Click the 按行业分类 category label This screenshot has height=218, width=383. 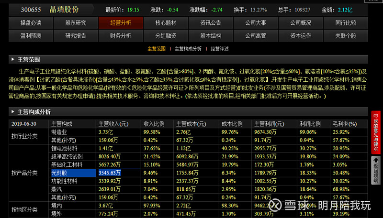pyautogui.click(x=24, y=136)
